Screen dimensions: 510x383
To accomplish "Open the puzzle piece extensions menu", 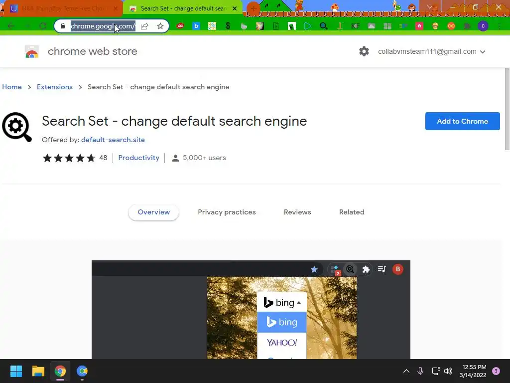I will [467, 26].
